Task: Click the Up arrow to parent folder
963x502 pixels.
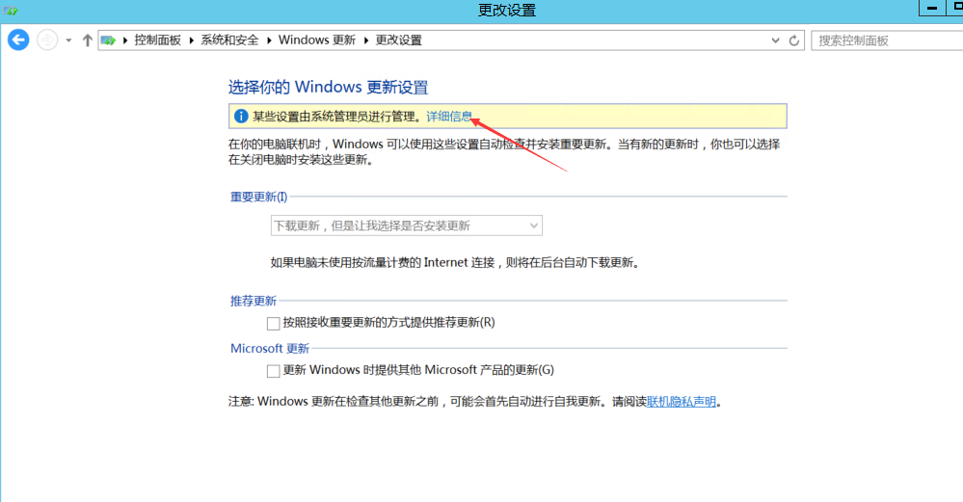Action: pos(87,40)
